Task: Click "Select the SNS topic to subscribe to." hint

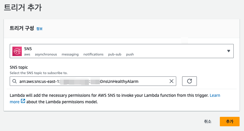Action: [x=39, y=73]
